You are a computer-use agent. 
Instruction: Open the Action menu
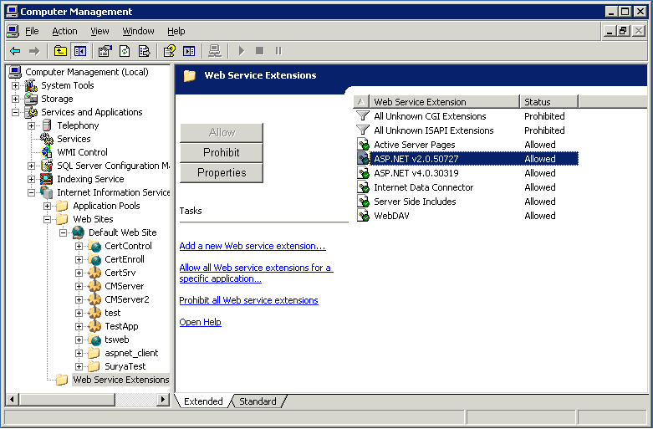[64, 31]
